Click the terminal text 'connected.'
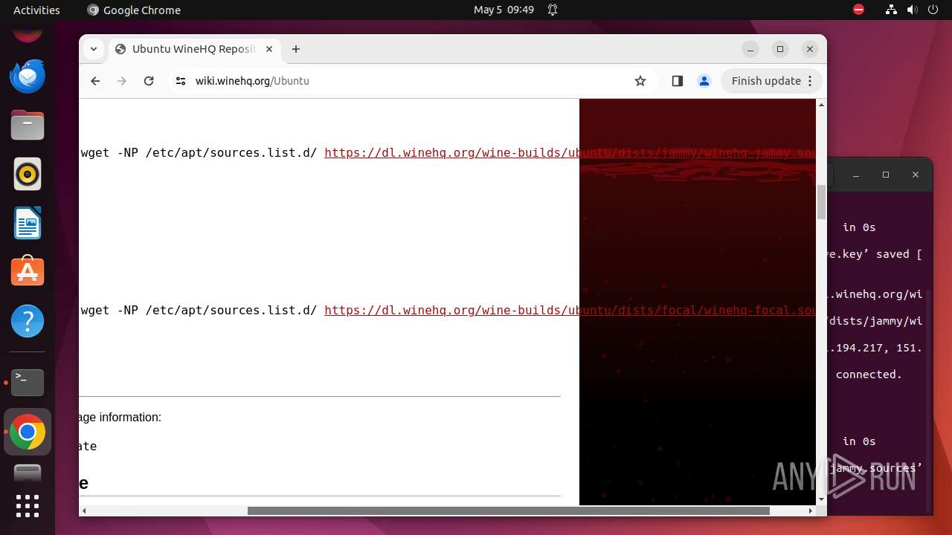This screenshot has height=535, width=952. 869,374
